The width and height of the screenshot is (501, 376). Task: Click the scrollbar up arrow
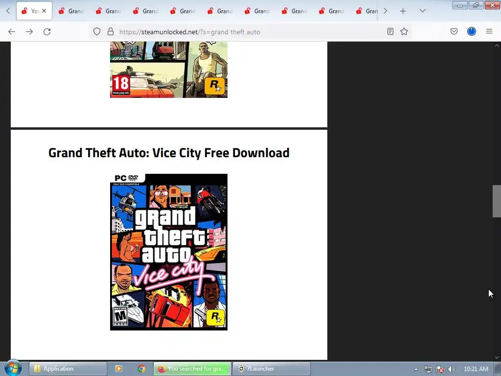[497, 46]
